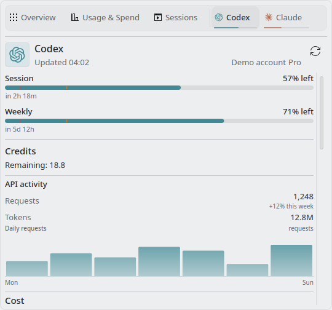
Task: Click the Claude starburst icon
Action: (269, 17)
